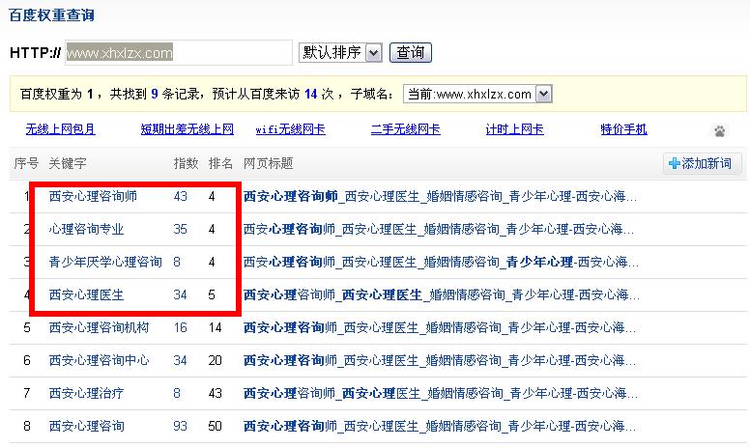Viewport: 750px width, 448px height.
Task: Click index value 93 in row 8
Action: click(x=180, y=426)
